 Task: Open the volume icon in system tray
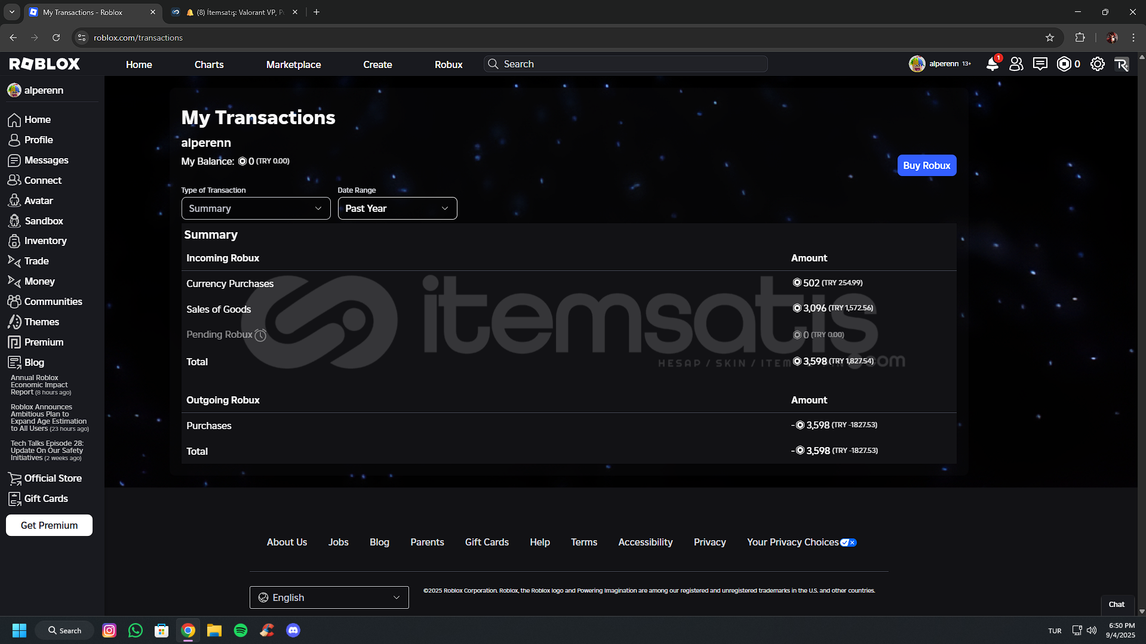click(1092, 630)
